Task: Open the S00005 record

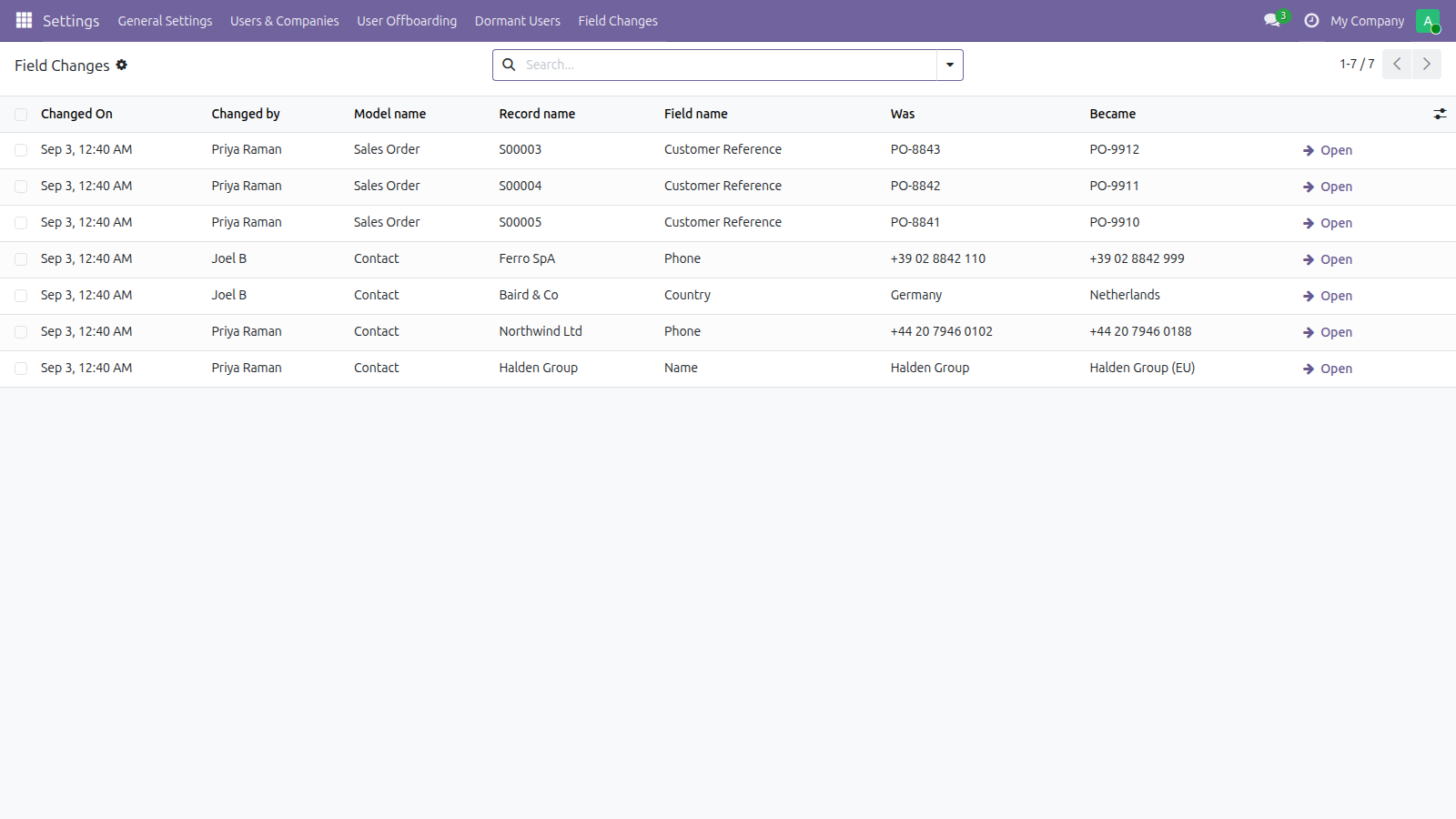Action: (x=1327, y=223)
